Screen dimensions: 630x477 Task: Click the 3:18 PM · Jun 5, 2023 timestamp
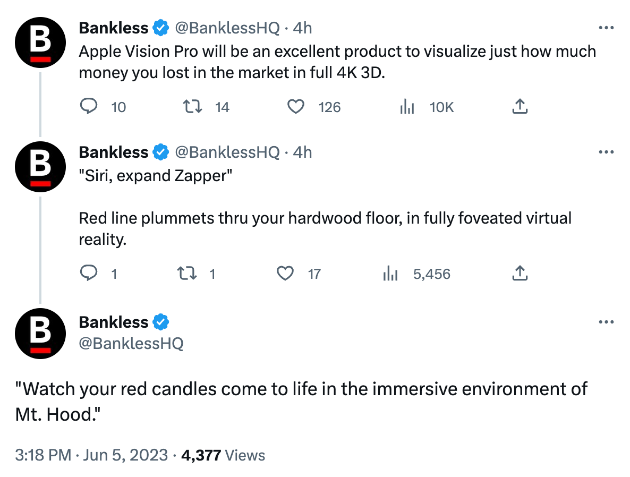click(x=91, y=455)
